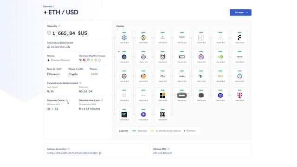The image size is (297, 167).
Task: Open the contract address hash link
Action: 72,153
